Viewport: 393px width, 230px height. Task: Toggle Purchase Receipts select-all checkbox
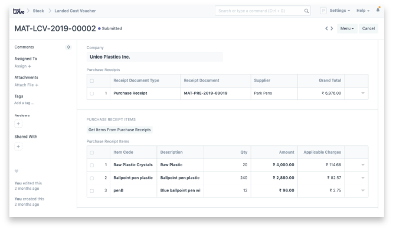coord(91,81)
